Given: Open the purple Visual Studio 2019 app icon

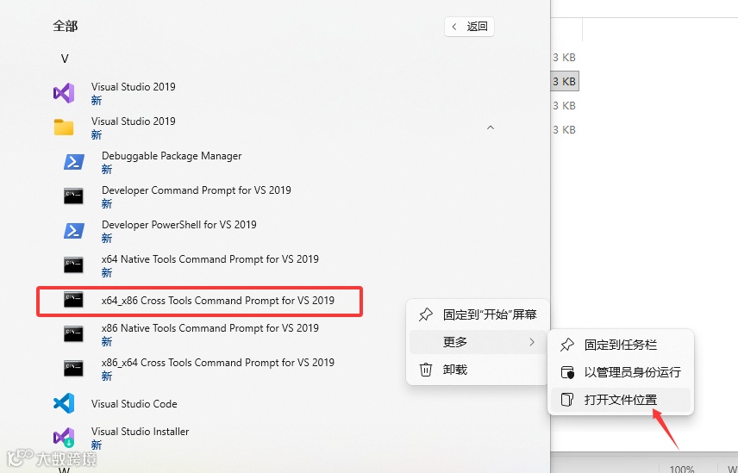Looking at the screenshot, I should tap(64, 93).
